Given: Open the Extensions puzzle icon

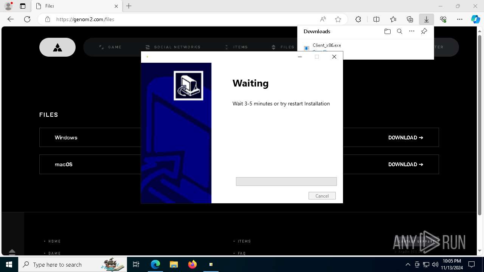Looking at the screenshot, I should click(358, 19).
